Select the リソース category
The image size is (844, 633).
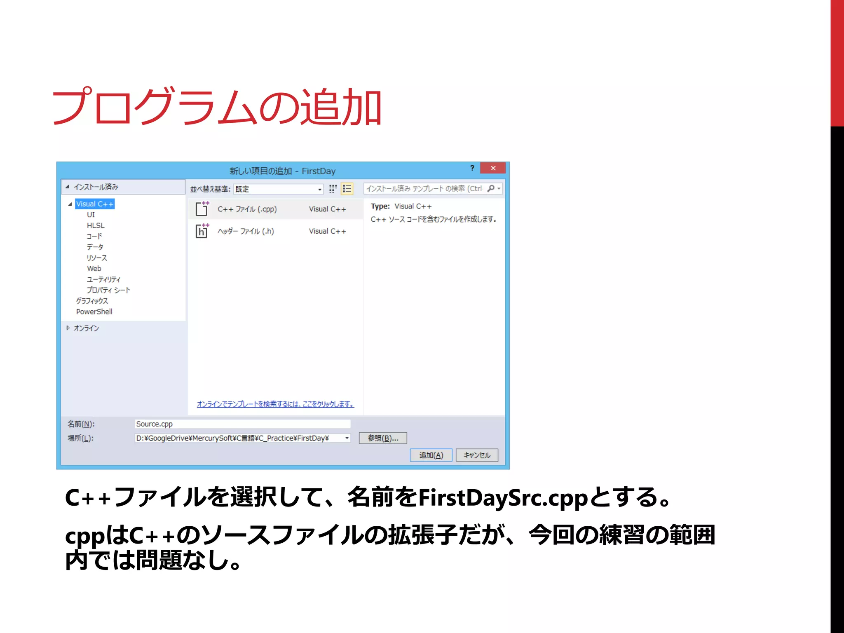coord(97,258)
